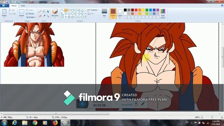Screen dimensions: 224x126
Task: Open the shape Outline dropdown
Action: pyautogui.click(x=93, y=10)
